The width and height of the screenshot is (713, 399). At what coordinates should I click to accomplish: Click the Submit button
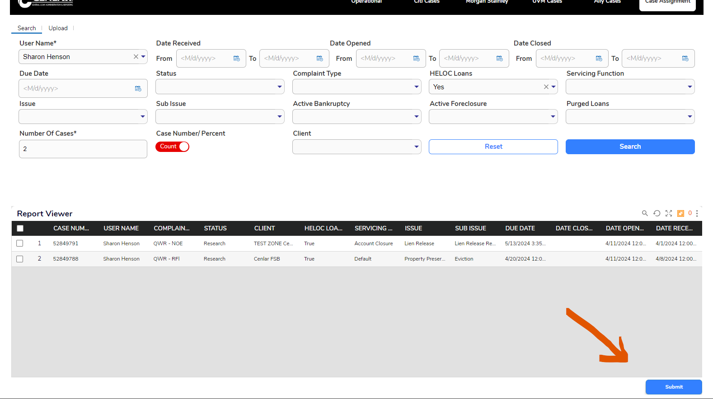pos(674,387)
